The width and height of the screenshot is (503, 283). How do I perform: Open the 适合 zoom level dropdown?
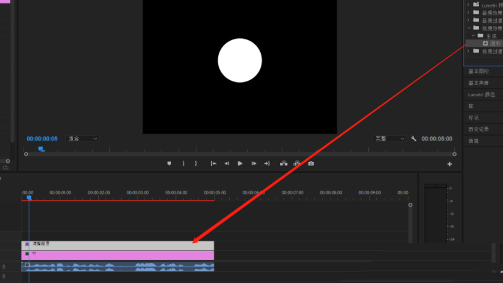[83, 139]
